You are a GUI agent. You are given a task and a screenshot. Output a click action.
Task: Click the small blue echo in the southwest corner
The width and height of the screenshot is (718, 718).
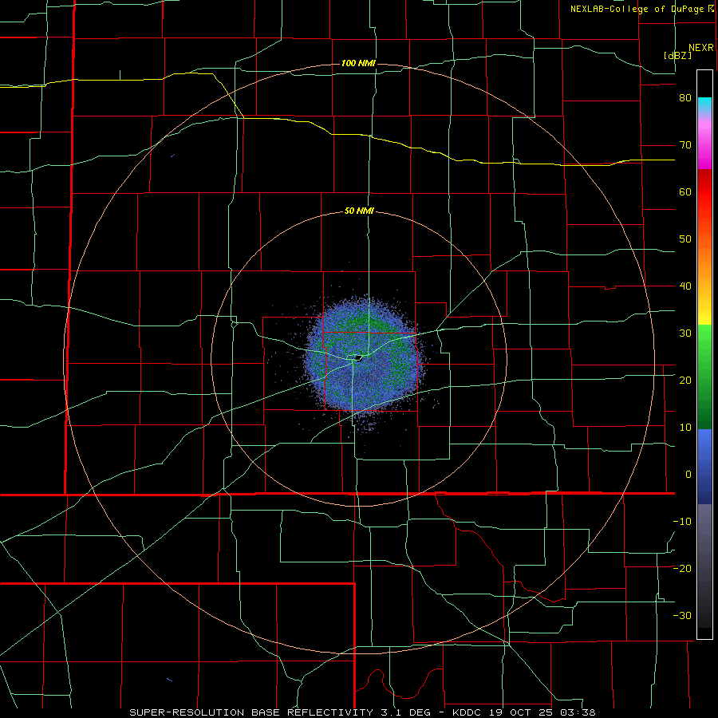169,679
